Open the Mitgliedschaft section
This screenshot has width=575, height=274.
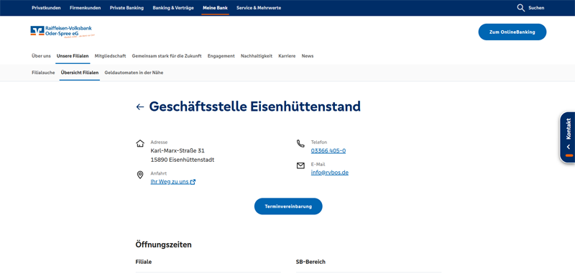point(110,56)
